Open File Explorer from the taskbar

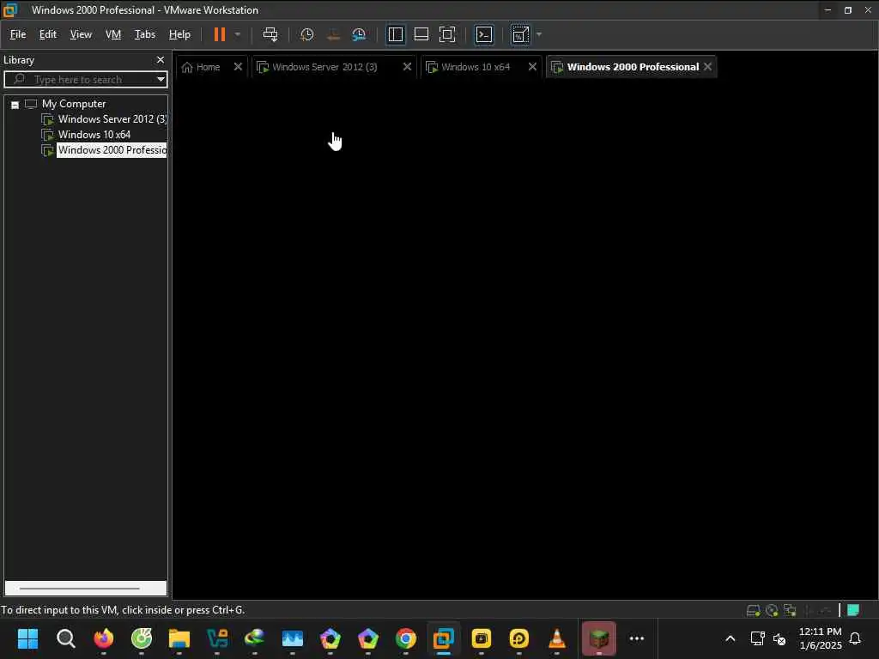click(x=179, y=638)
